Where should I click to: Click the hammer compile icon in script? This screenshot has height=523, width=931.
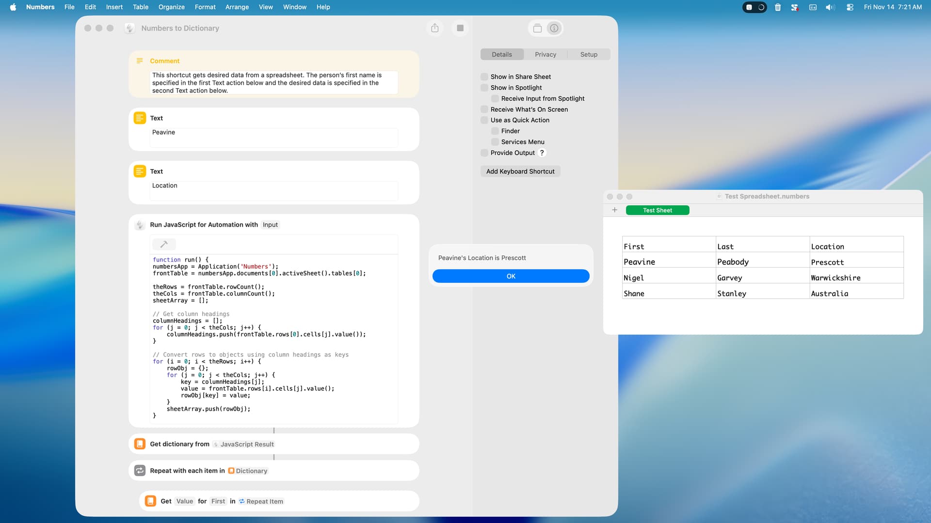pos(164,244)
